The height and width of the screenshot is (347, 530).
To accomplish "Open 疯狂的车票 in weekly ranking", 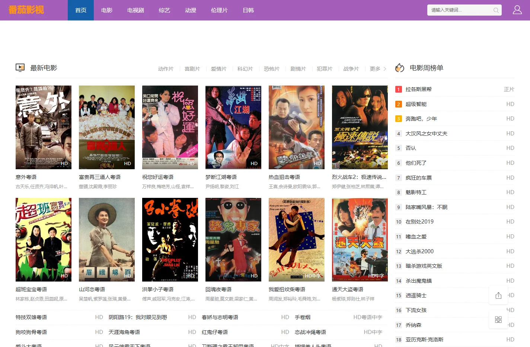I will click(419, 178).
